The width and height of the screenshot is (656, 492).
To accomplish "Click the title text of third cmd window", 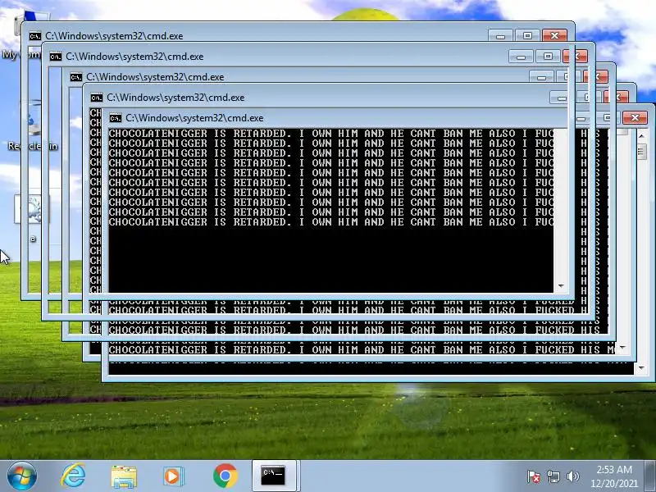I will tap(155, 77).
